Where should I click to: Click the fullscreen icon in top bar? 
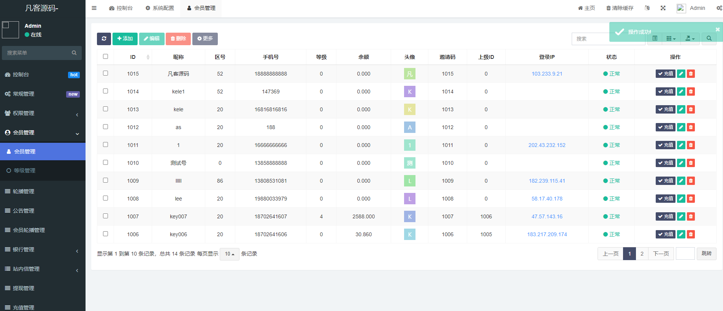click(x=663, y=8)
